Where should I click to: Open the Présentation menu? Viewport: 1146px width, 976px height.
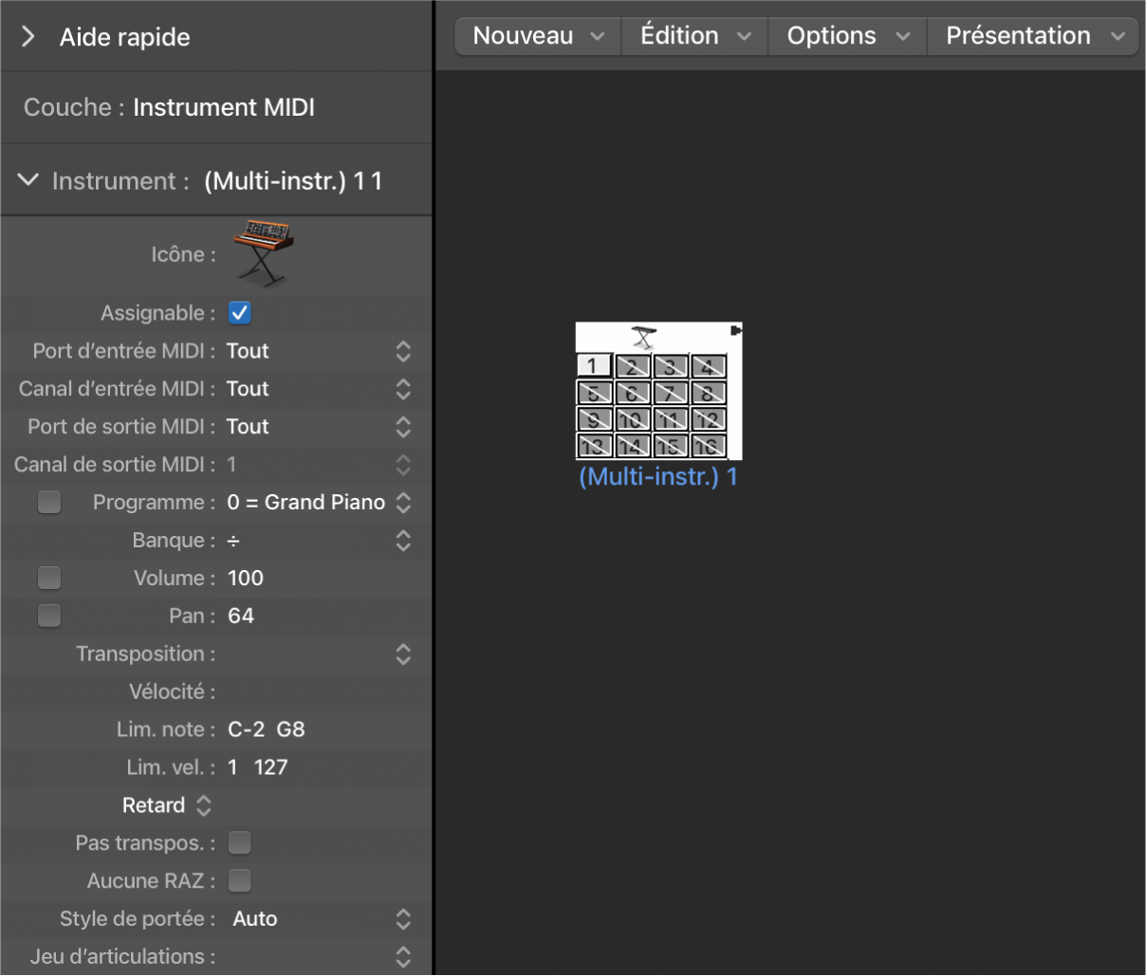tap(1035, 36)
